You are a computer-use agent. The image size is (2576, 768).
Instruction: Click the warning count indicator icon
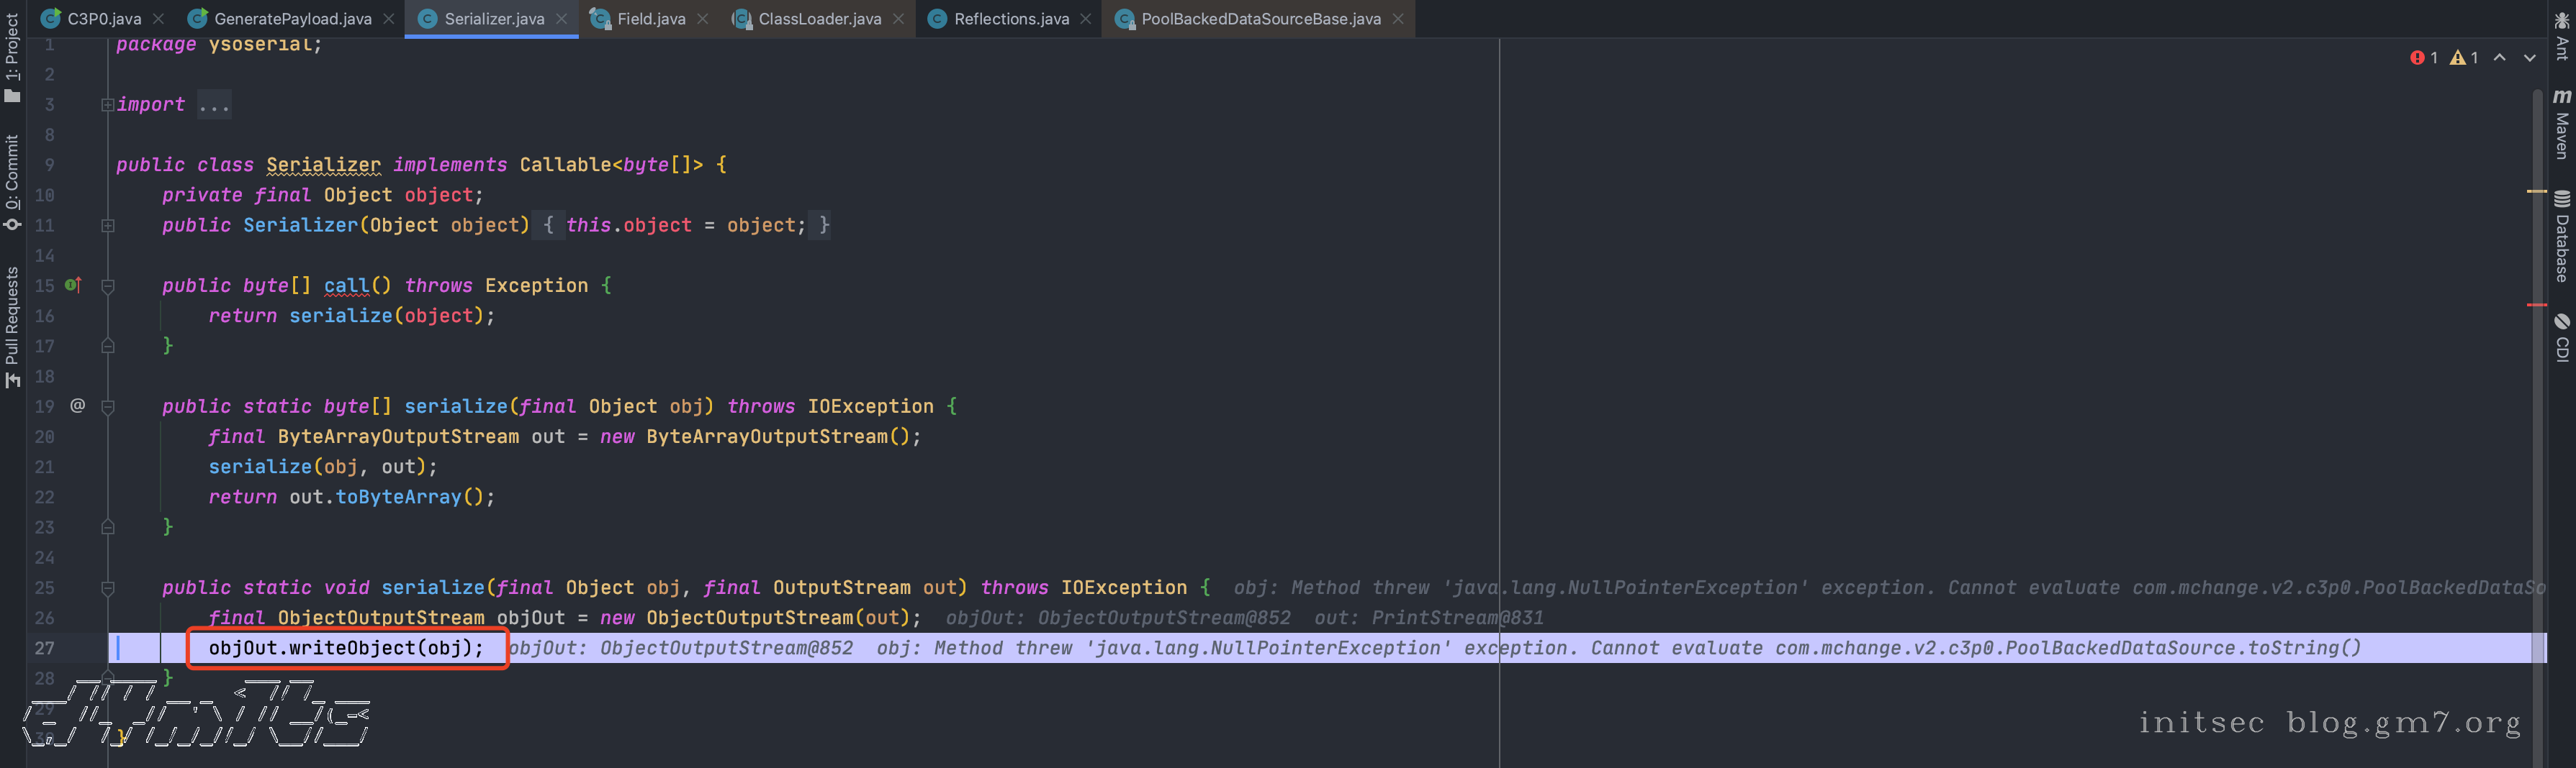(2458, 58)
